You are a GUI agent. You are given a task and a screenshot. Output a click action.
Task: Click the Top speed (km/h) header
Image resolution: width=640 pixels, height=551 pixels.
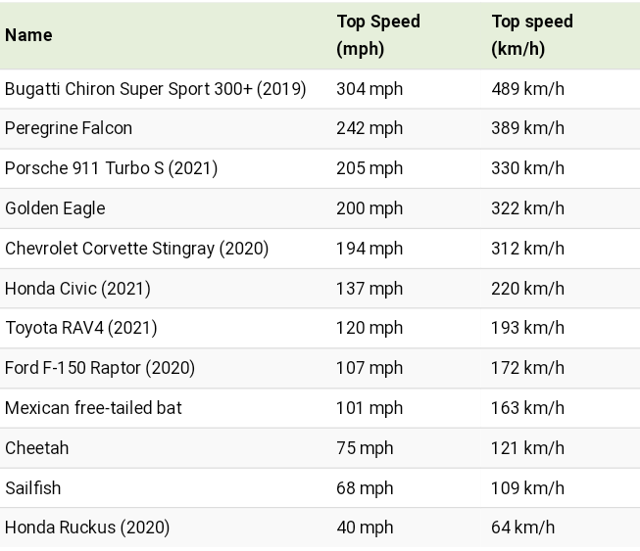pos(532,35)
